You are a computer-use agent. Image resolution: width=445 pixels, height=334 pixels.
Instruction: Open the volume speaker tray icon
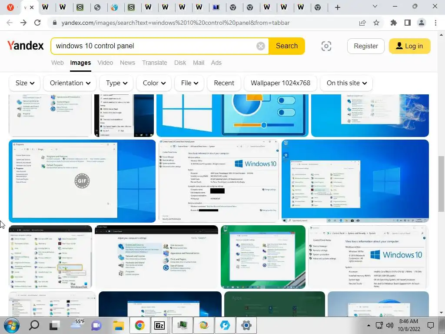click(x=390, y=325)
